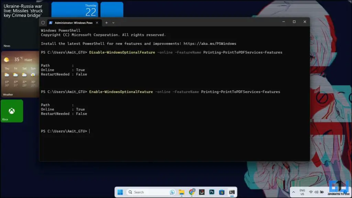Open Microsoft Store from the taskbar
Image resolution: width=352 pixels, height=198 pixels.
(222, 192)
